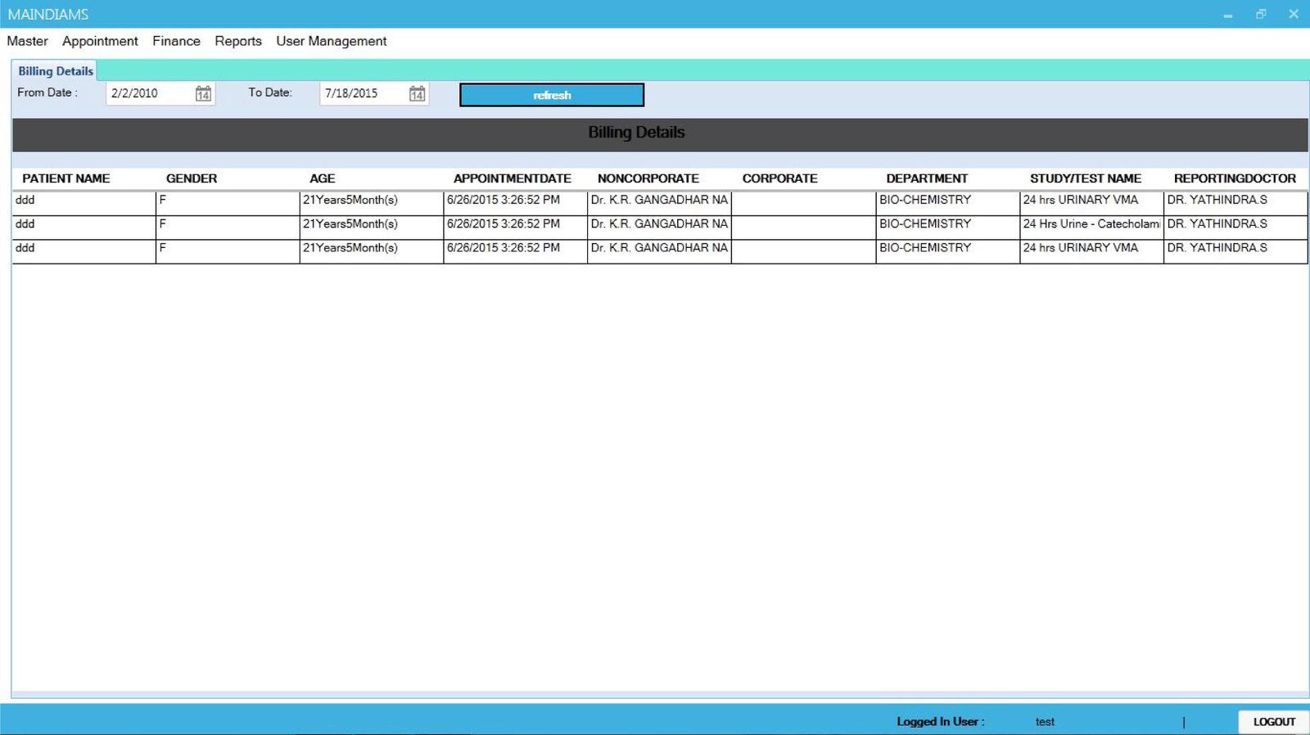Click the STUDY/TEST NAME column header
This screenshot has height=735, width=1310.
[x=1085, y=178]
